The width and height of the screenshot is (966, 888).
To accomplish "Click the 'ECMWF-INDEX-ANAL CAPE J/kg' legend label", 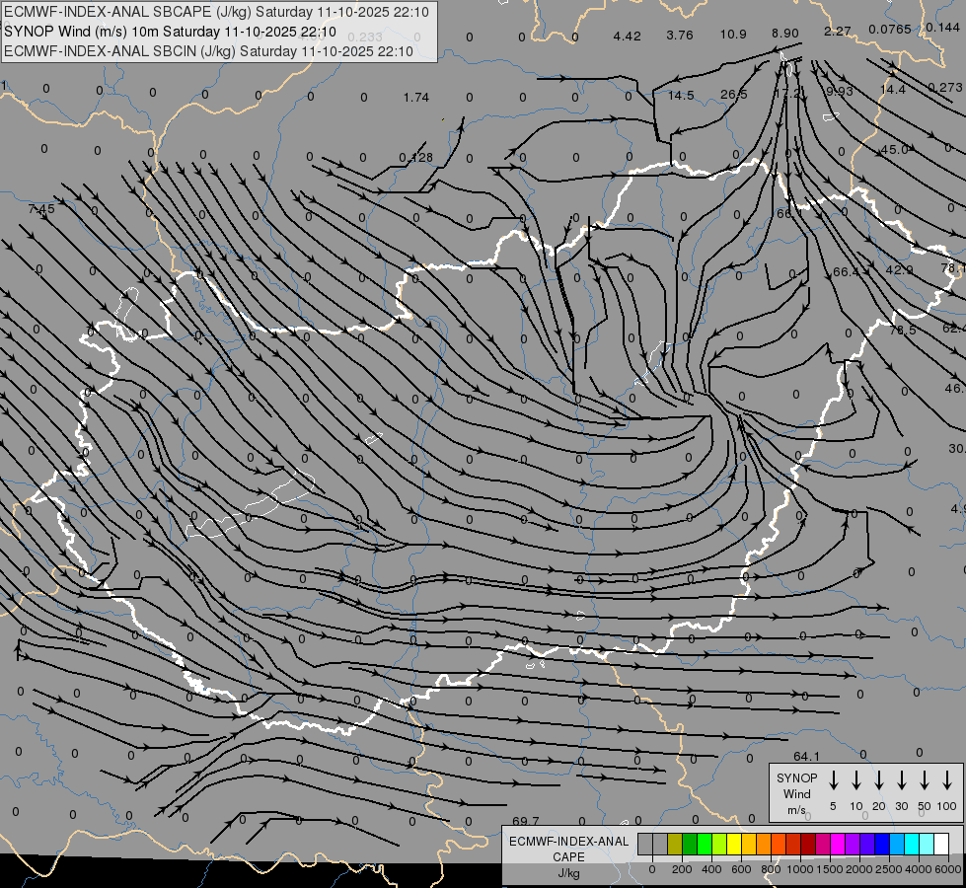I will [568, 856].
